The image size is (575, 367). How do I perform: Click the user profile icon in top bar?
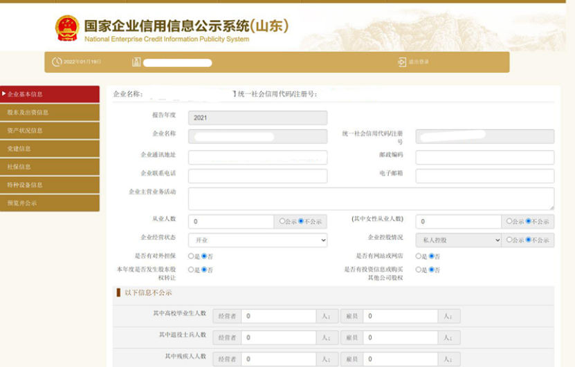point(136,62)
